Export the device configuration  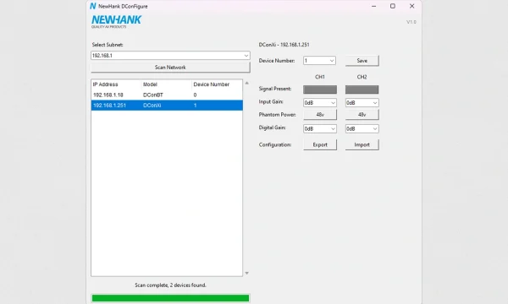(320, 144)
